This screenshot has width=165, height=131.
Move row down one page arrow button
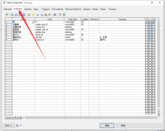[18, 117]
